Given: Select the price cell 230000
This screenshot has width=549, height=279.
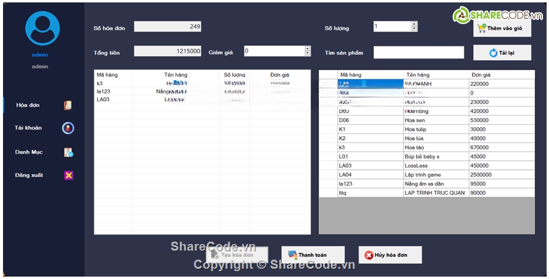Looking at the screenshot, I should (501, 102).
